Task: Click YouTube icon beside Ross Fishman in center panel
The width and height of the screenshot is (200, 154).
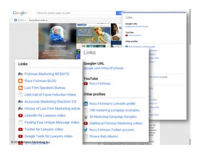Action: coord(86,84)
